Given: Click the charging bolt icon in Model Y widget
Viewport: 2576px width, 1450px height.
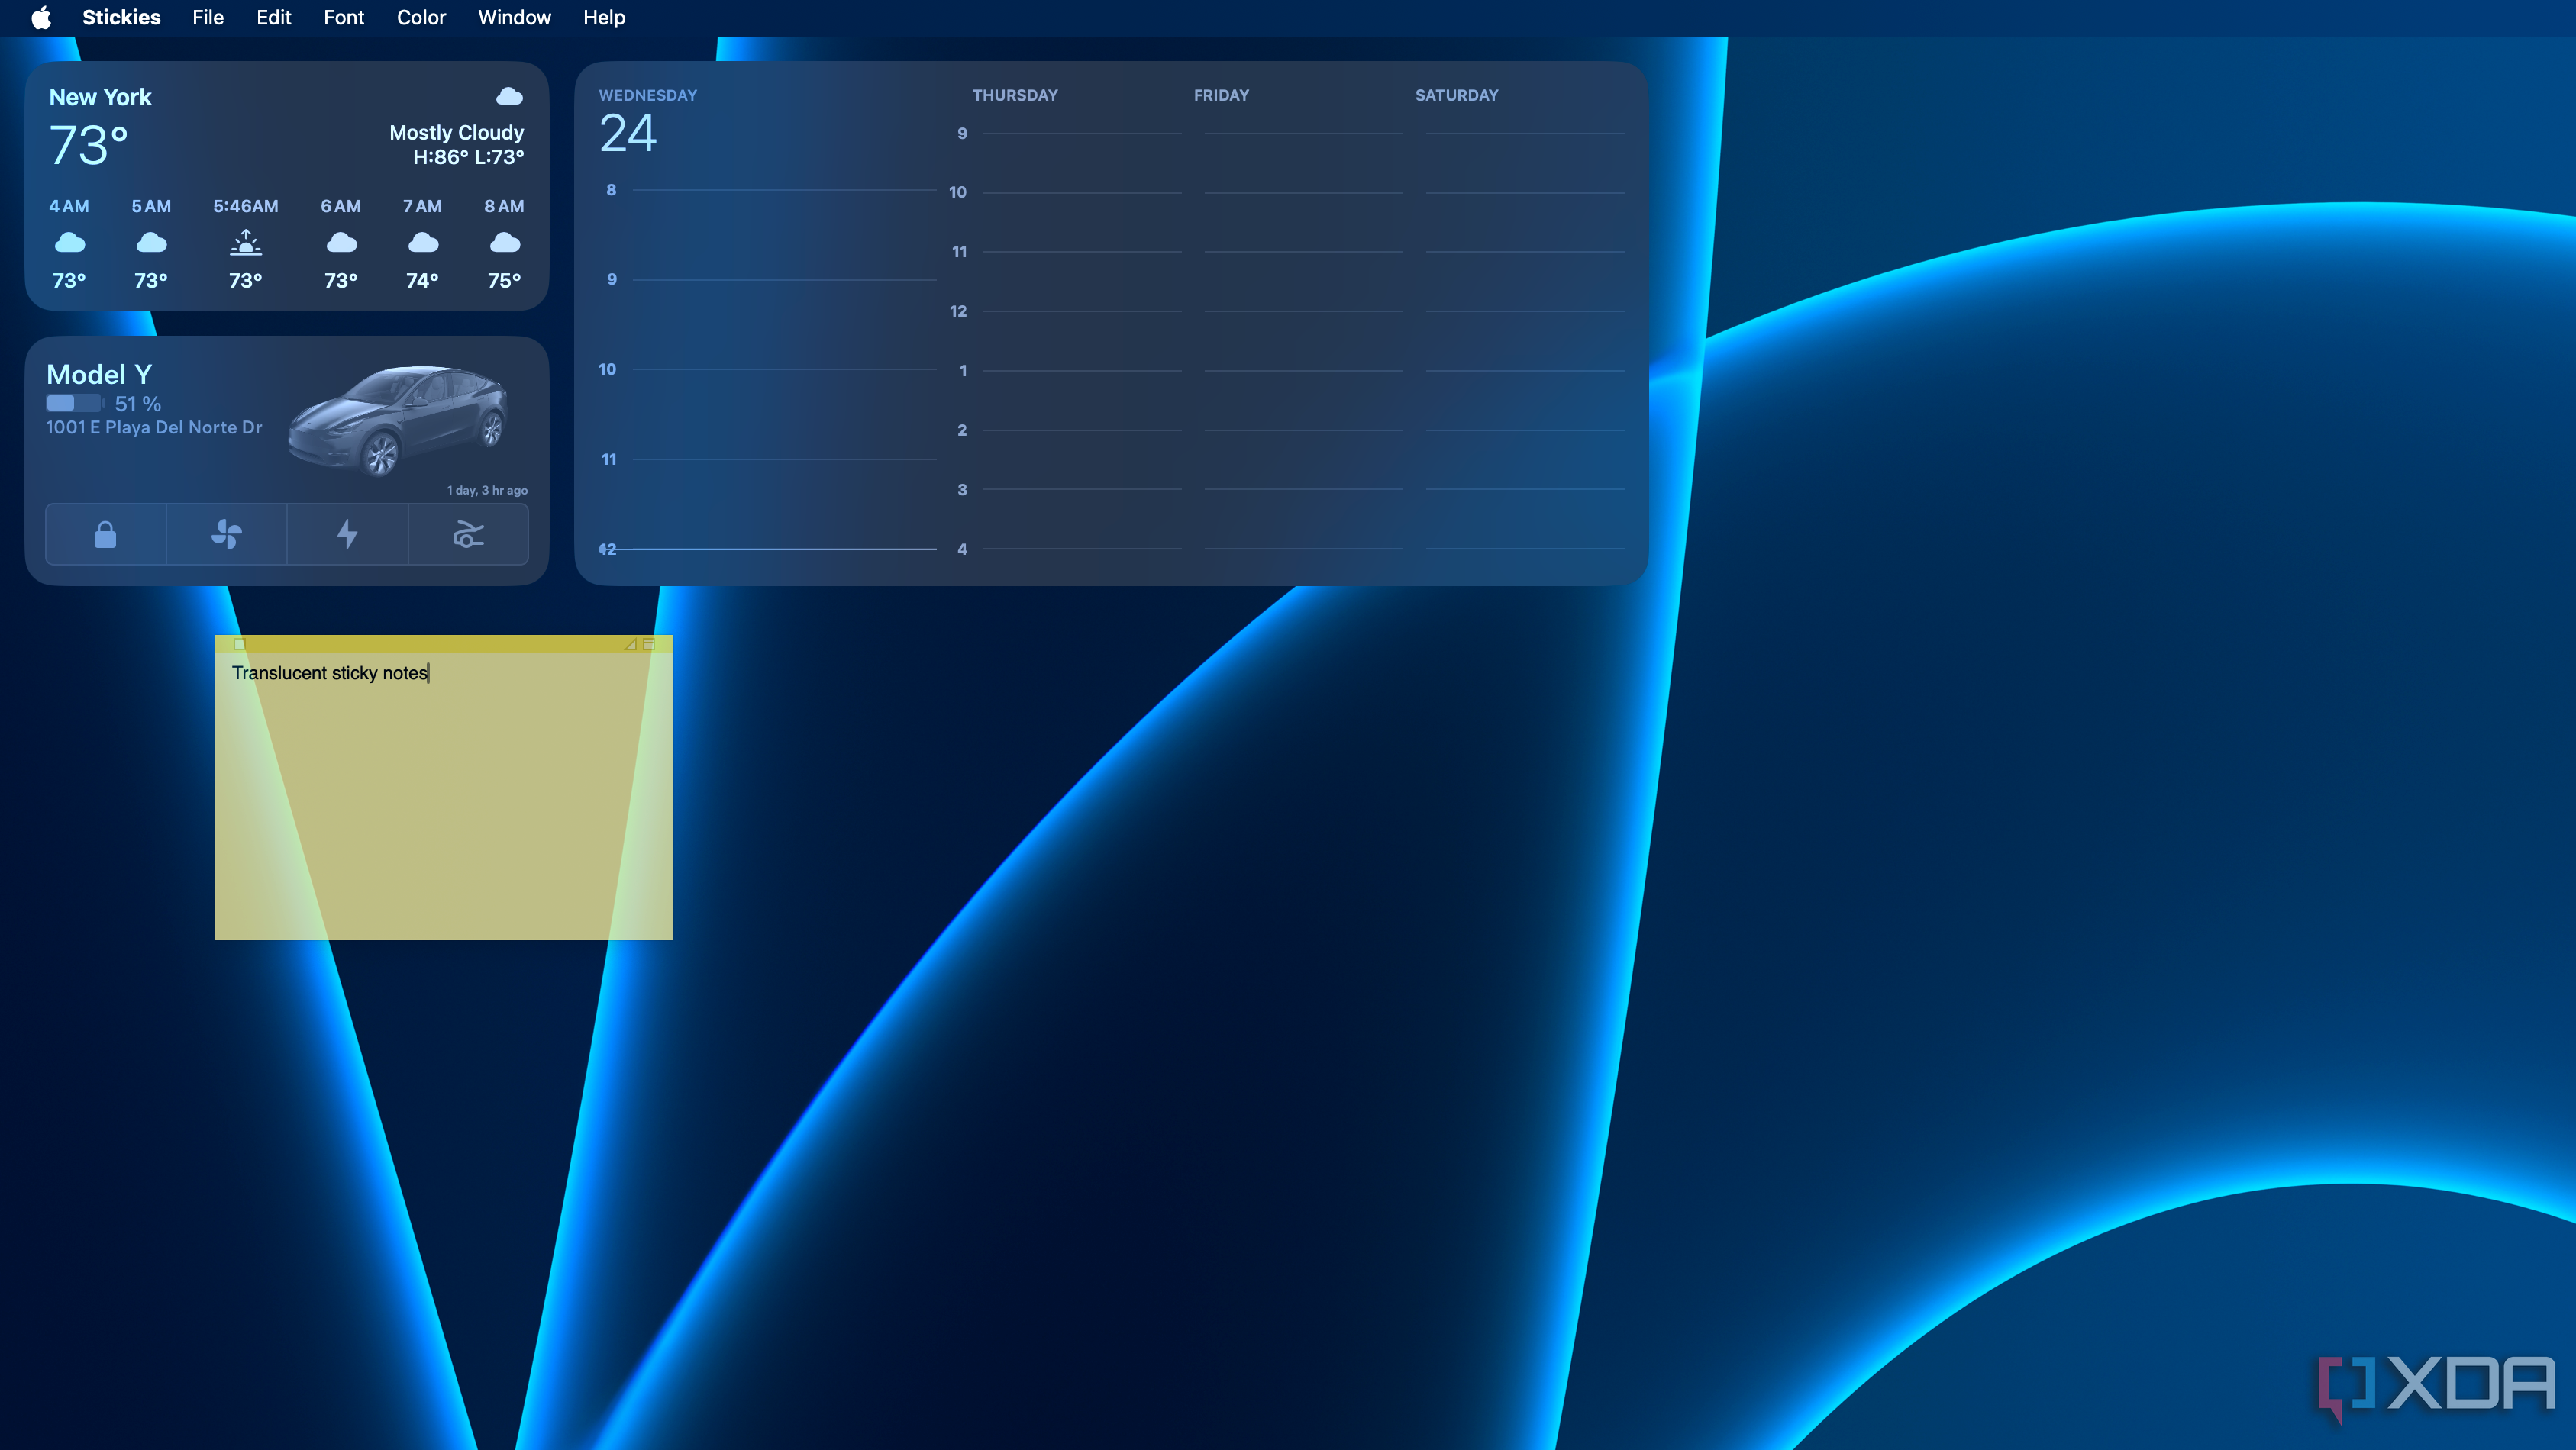Looking at the screenshot, I should [347, 535].
